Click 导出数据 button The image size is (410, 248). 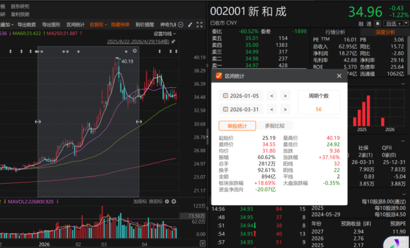[x=27, y=25]
